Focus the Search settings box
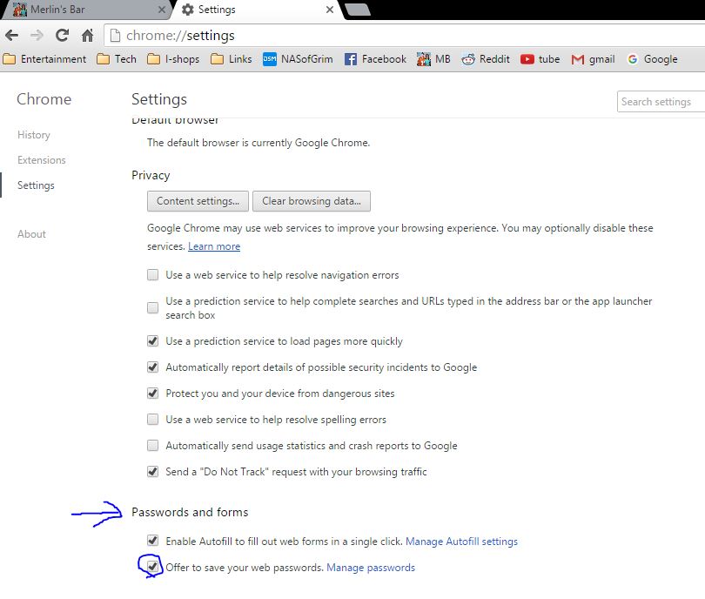The height and width of the screenshot is (599, 705). (661, 102)
